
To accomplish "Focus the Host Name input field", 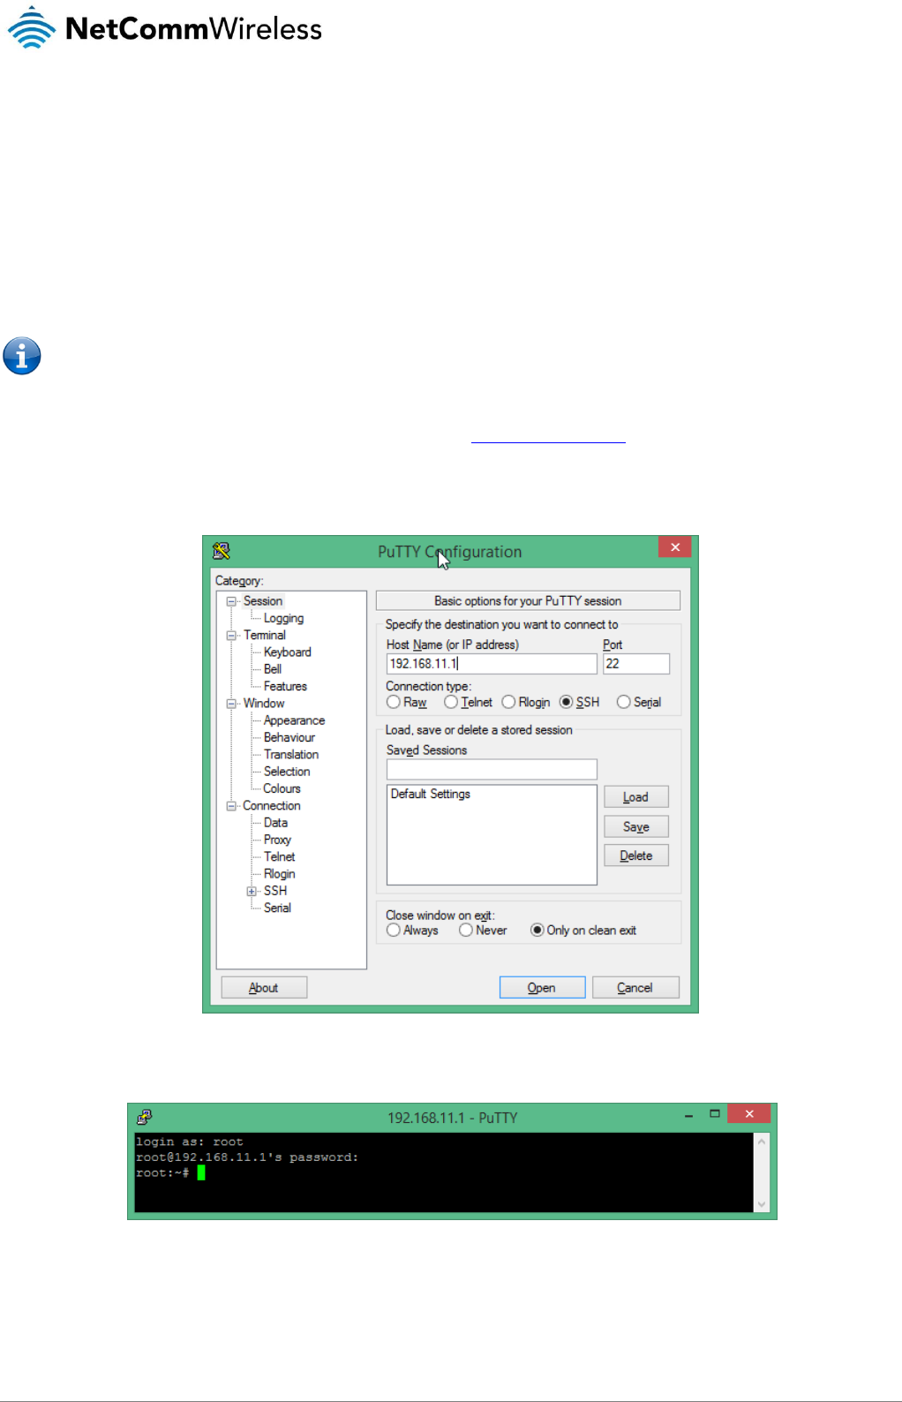I will pos(492,664).
